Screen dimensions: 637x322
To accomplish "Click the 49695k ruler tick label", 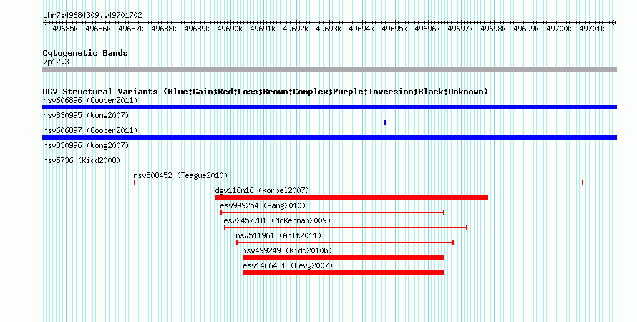I will 394,29.
